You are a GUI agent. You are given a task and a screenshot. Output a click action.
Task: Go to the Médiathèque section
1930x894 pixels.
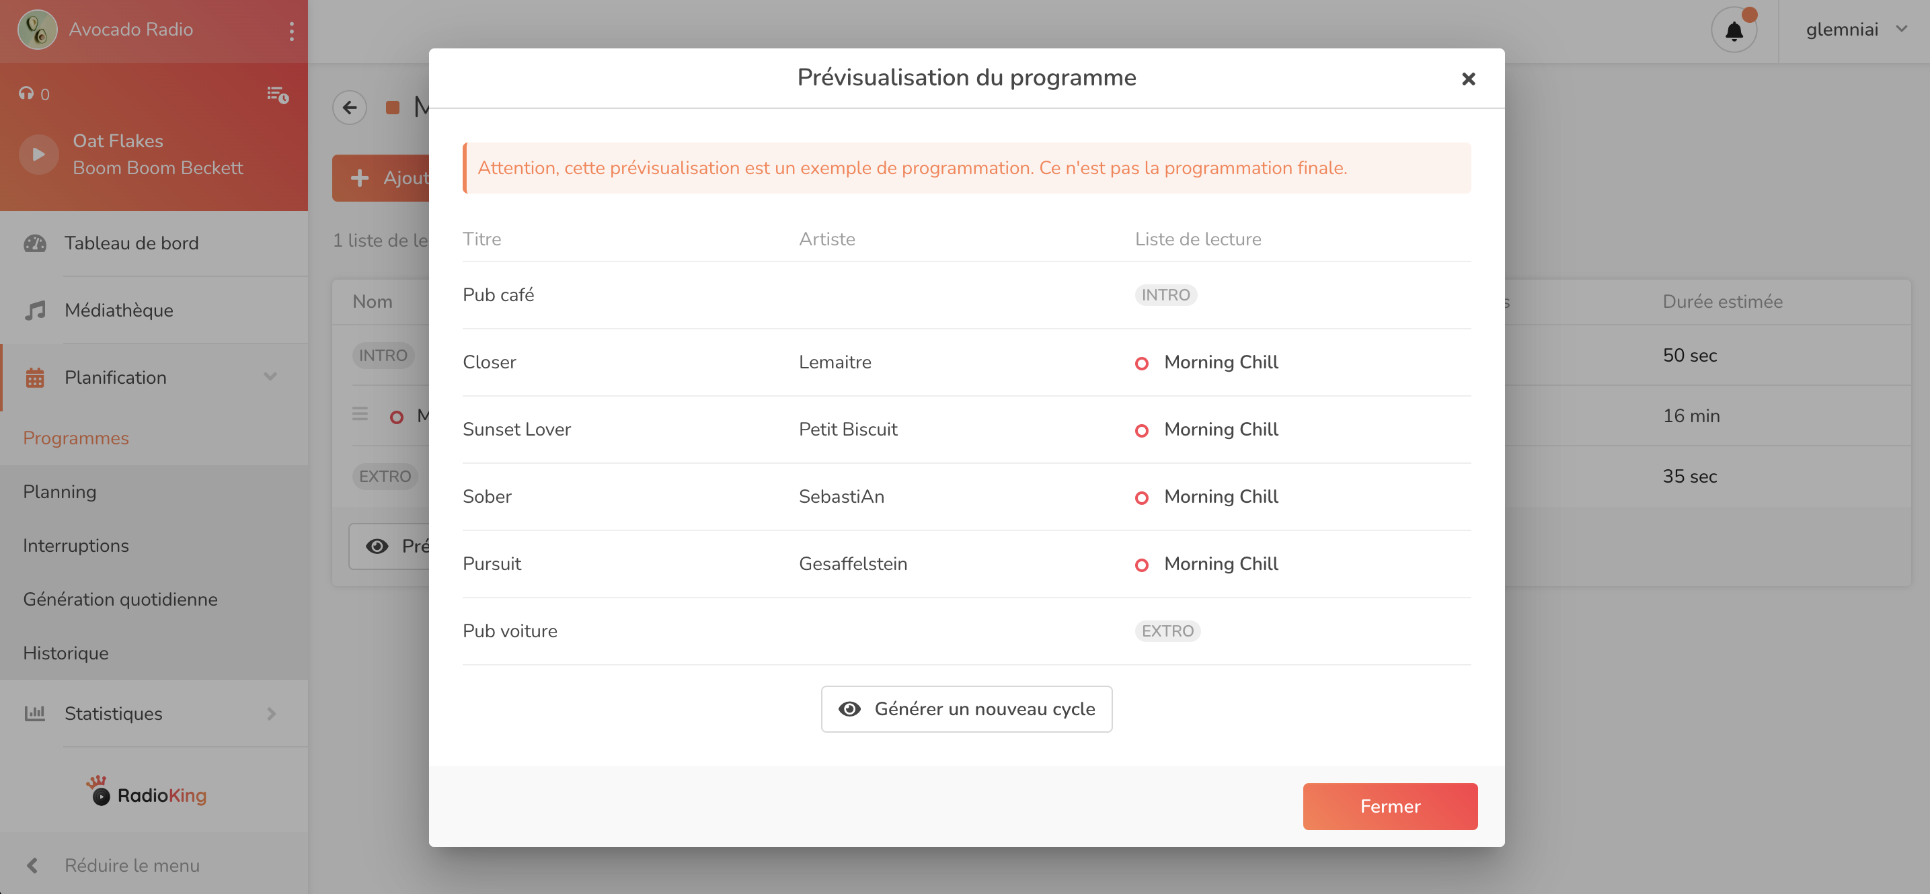(118, 310)
